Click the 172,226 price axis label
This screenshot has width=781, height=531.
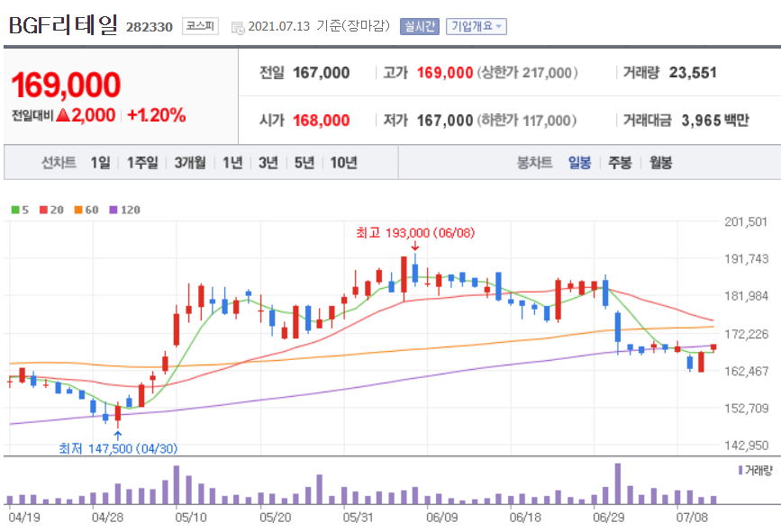pos(746,334)
